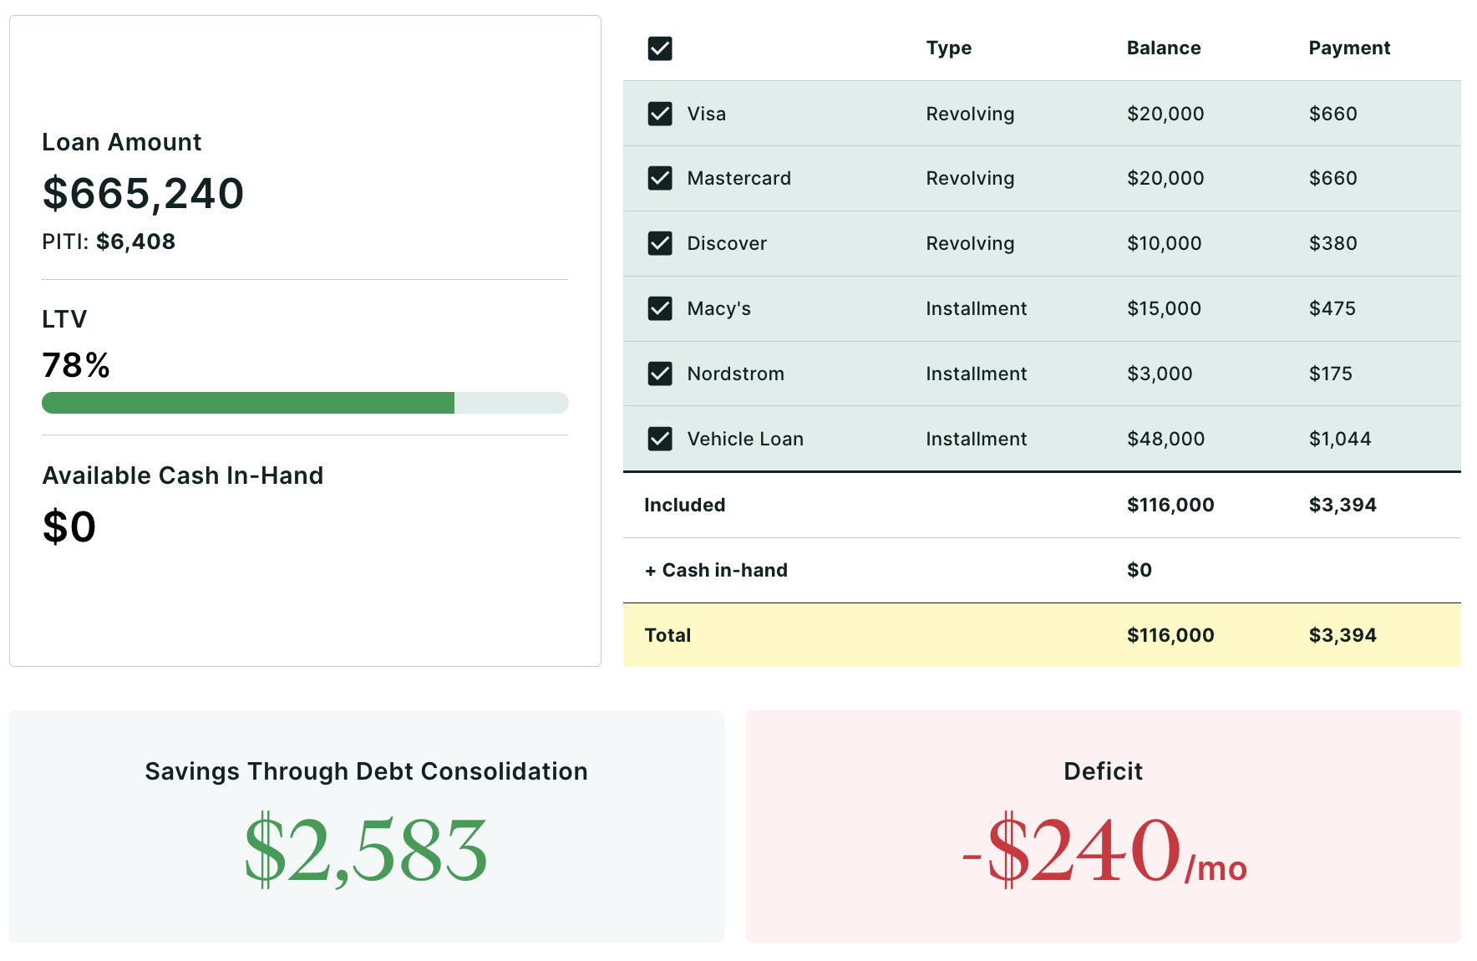
Task: Click Vehicle Loan's $48,000 balance
Action: pyautogui.click(x=1166, y=439)
